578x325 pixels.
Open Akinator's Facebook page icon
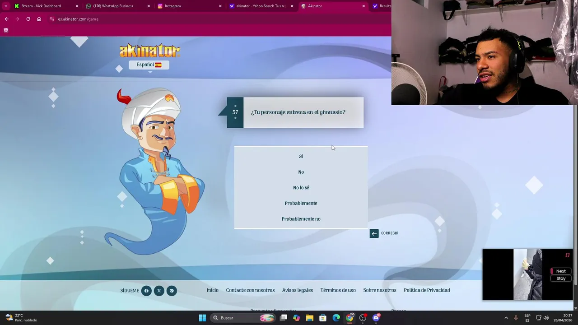click(x=146, y=291)
